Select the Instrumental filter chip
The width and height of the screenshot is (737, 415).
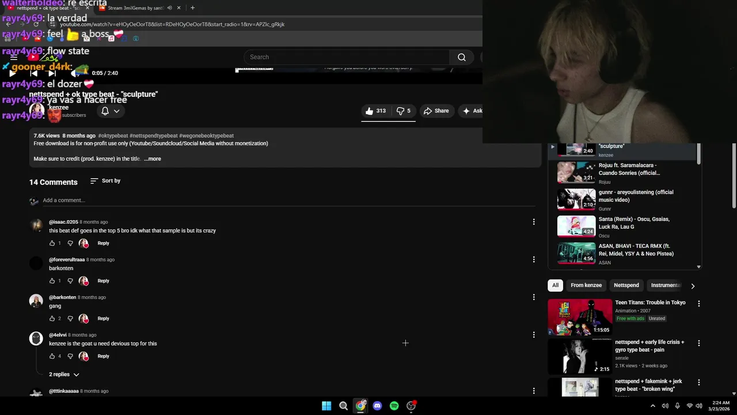666,285
